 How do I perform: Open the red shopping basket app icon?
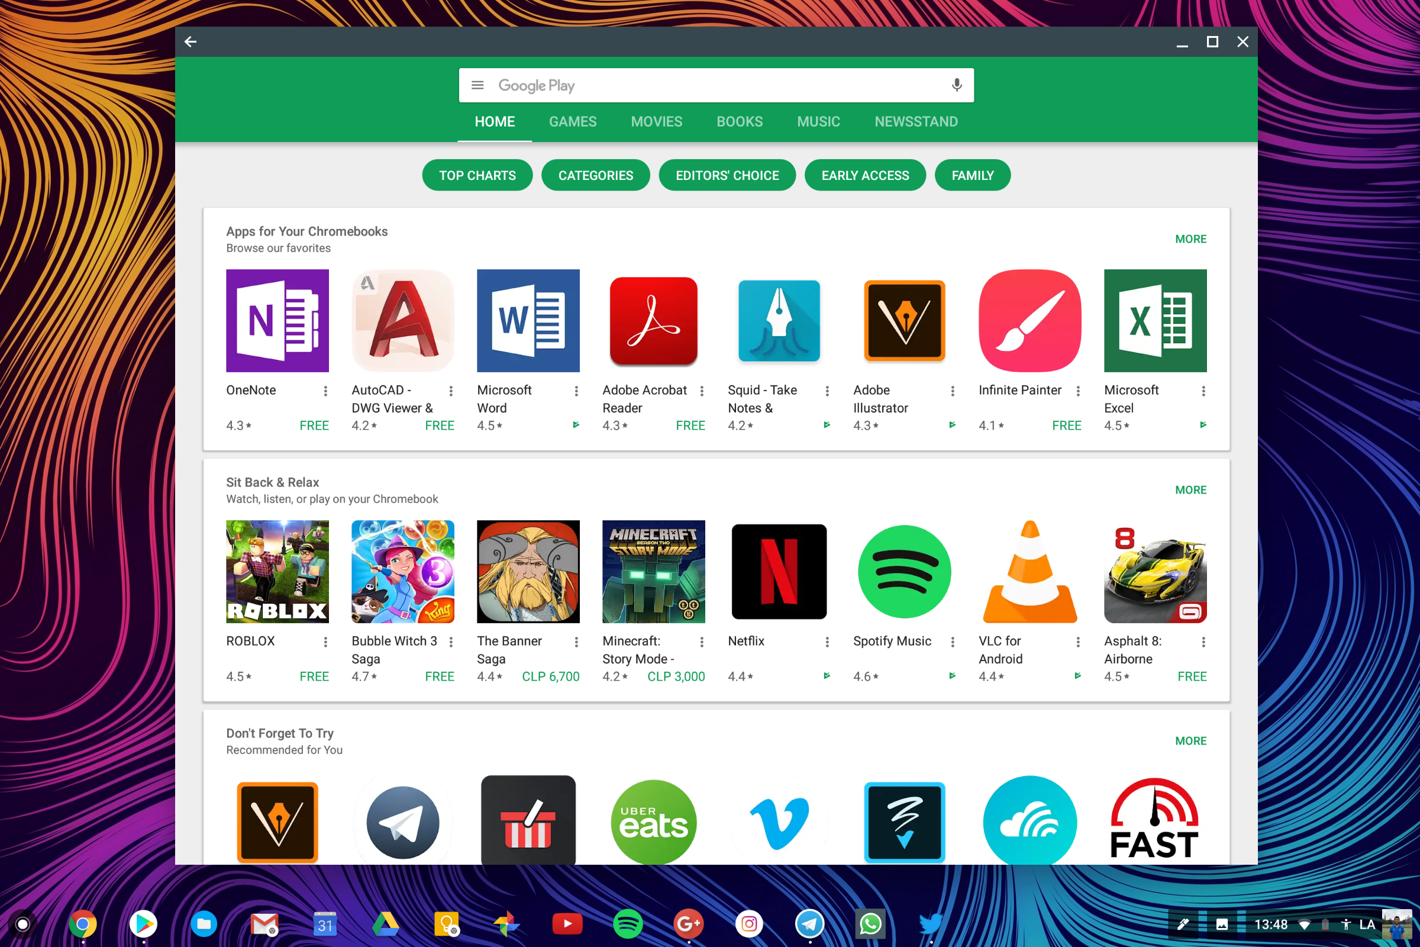coord(528,822)
